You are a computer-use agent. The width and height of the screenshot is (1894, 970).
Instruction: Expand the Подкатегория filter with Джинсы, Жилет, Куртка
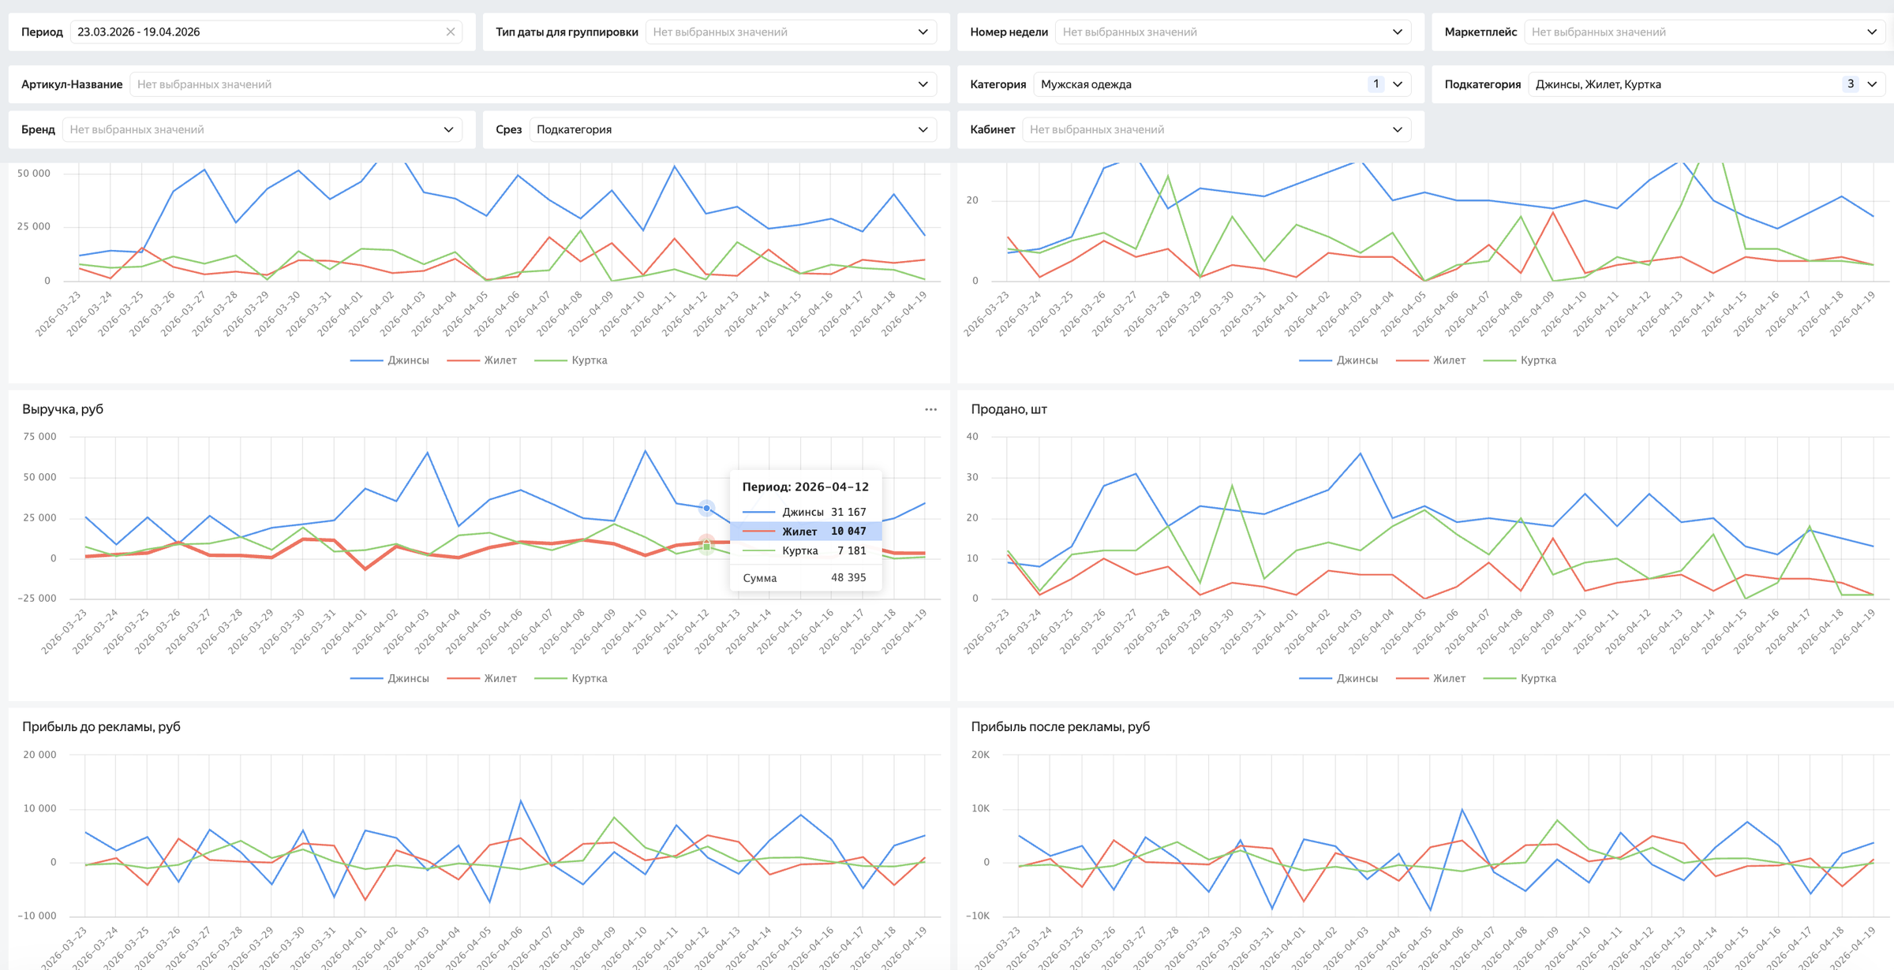tap(1706, 84)
